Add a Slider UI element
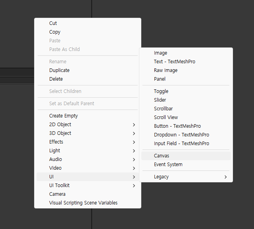 (x=186, y=100)
